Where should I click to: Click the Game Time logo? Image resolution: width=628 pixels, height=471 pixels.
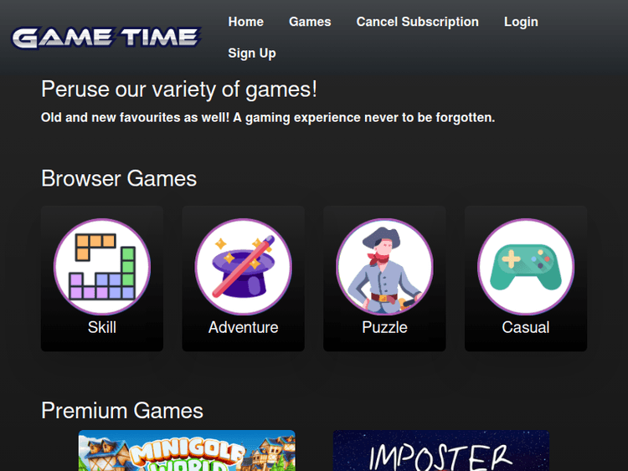pos(106,38)
